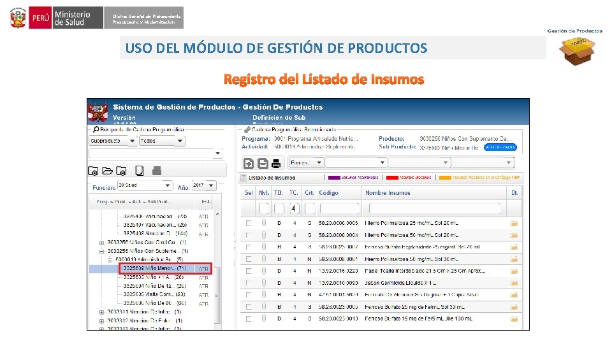Collapse node 3033256 Niños Con Supleme

pos(101,251)
